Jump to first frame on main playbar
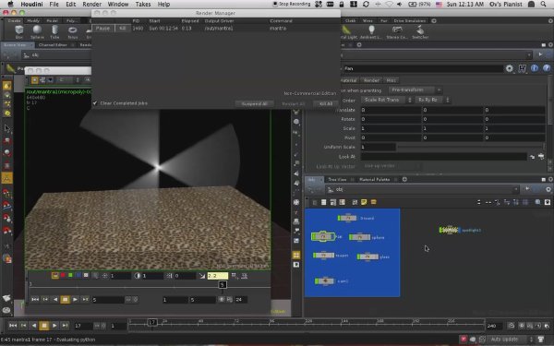This screenshot has height=346, width=554. [13, 325]
